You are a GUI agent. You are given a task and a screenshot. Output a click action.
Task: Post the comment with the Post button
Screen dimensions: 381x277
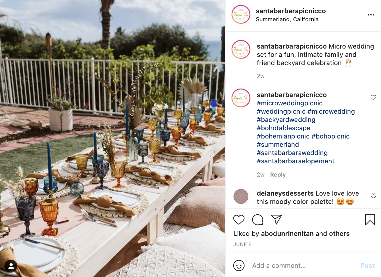(367, 265)
